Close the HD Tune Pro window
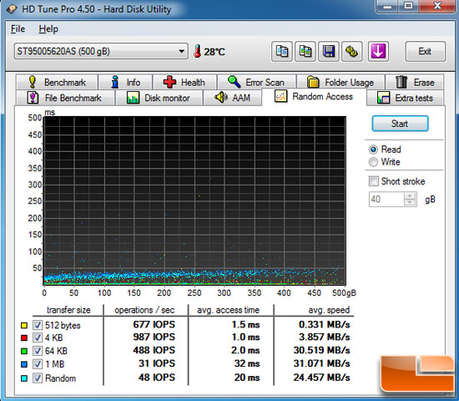 [x=437, y=6]
